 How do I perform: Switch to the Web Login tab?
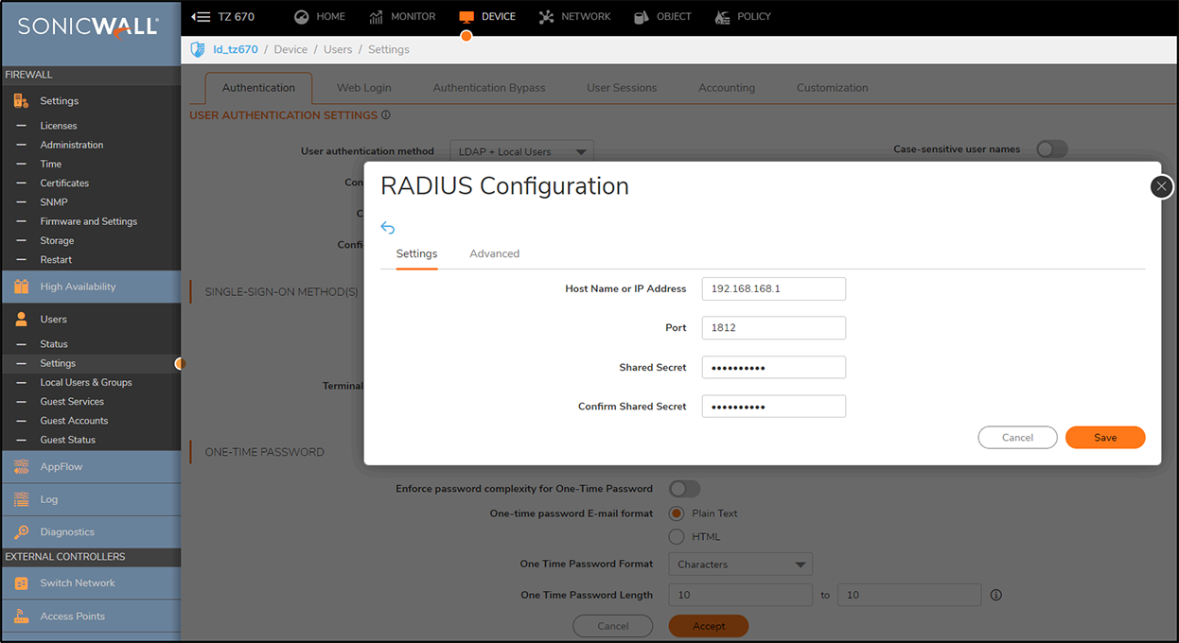tap(363, 88)
